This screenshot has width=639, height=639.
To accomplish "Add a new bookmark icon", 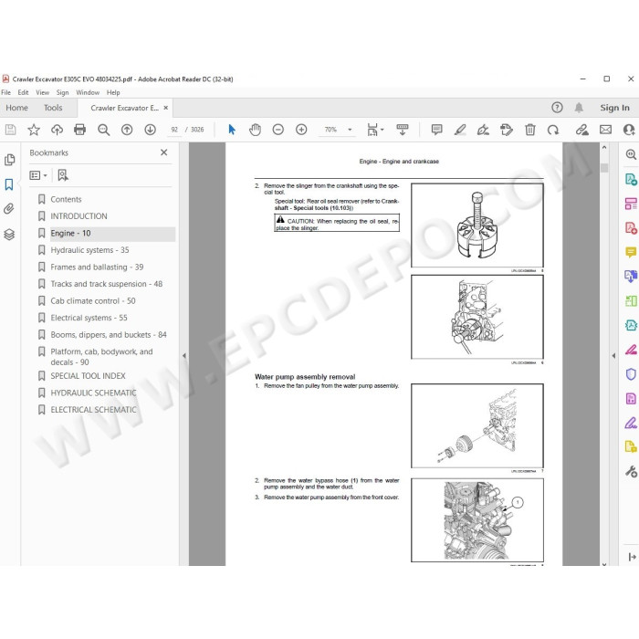I will tap(63, 175).
